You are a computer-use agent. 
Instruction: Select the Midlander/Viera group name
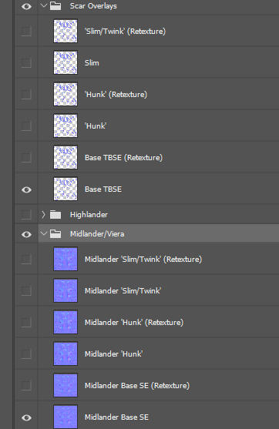tap(97, 234)
